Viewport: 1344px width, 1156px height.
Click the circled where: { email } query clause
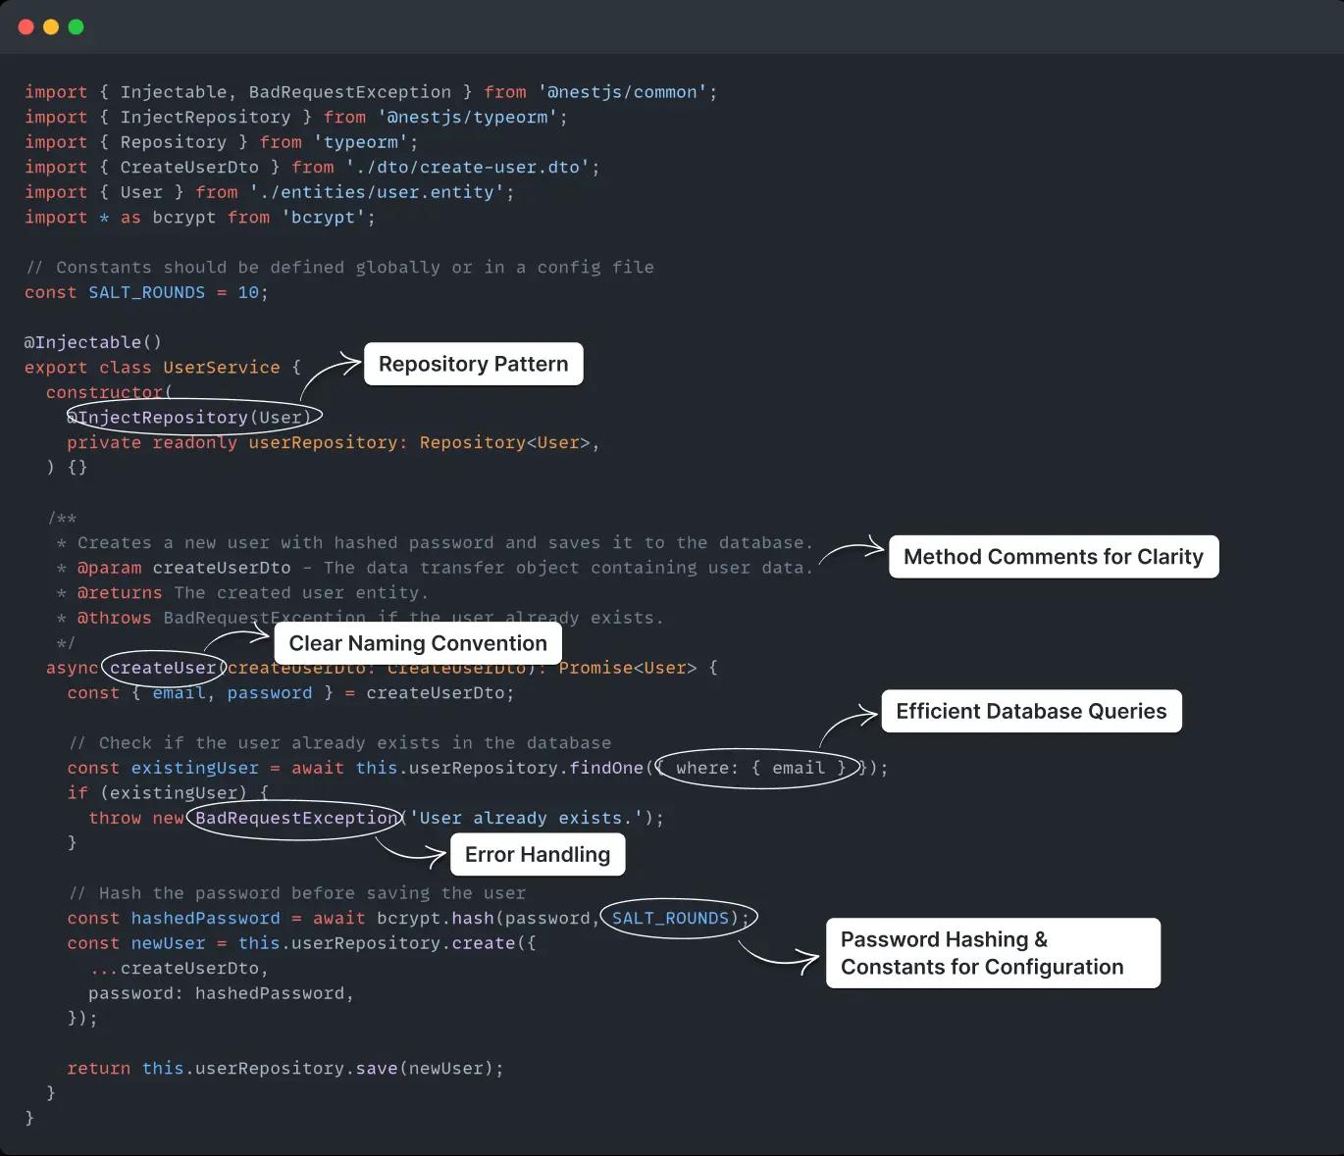click(755, 768)
